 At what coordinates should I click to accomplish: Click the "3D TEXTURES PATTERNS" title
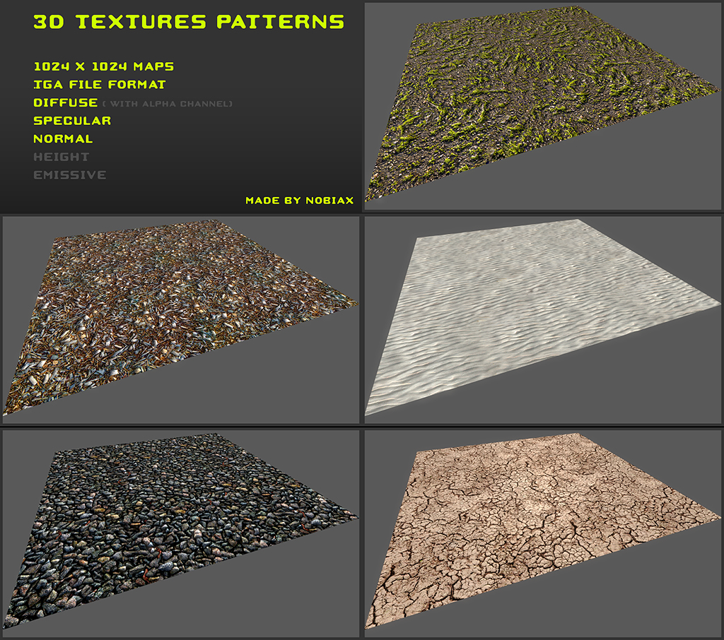189,22
